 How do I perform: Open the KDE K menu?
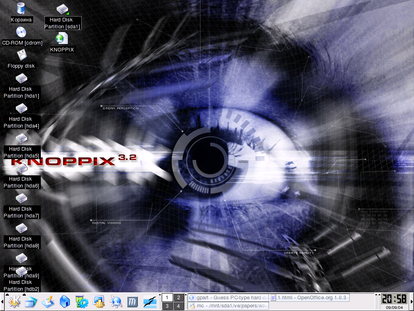14,302
